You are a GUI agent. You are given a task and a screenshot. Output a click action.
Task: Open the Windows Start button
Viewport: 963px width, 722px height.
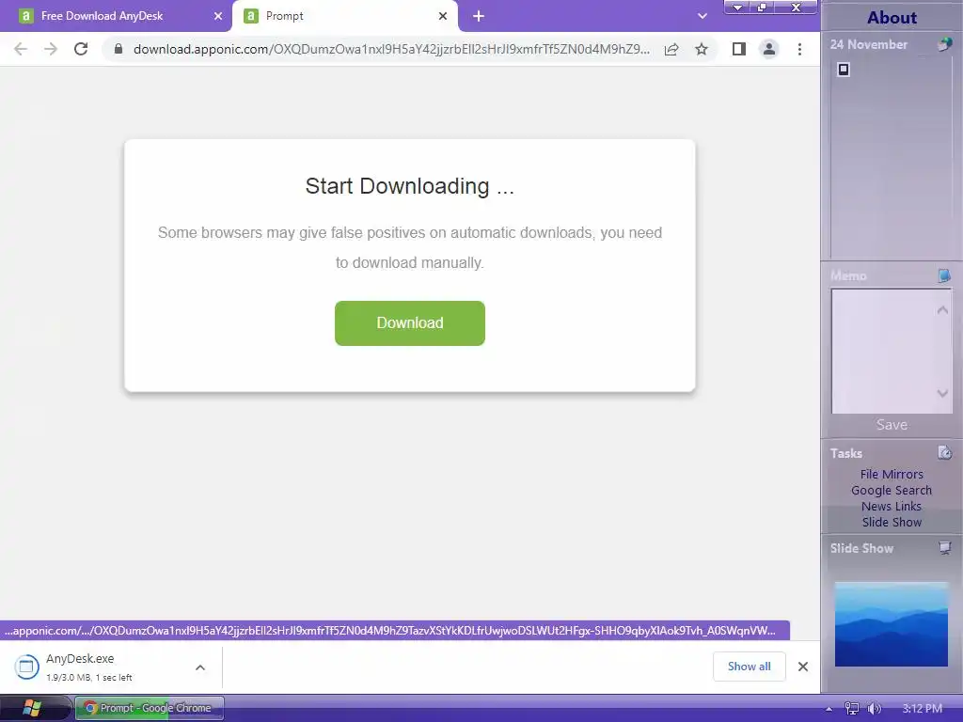tap(32, 709)
